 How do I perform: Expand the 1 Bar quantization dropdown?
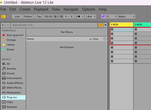(90, 16)
